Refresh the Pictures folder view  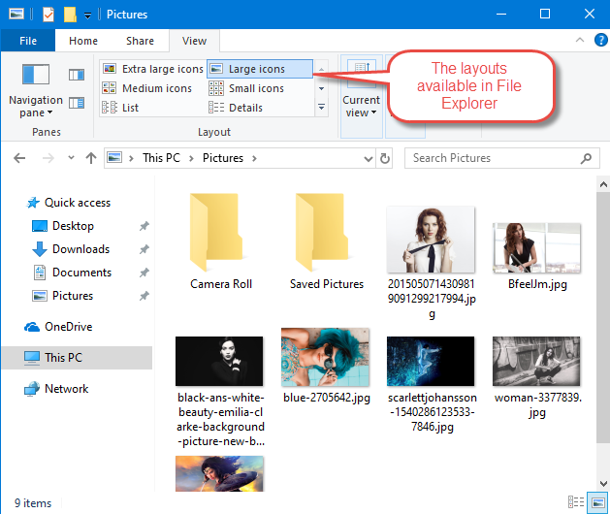coord(386,158)
